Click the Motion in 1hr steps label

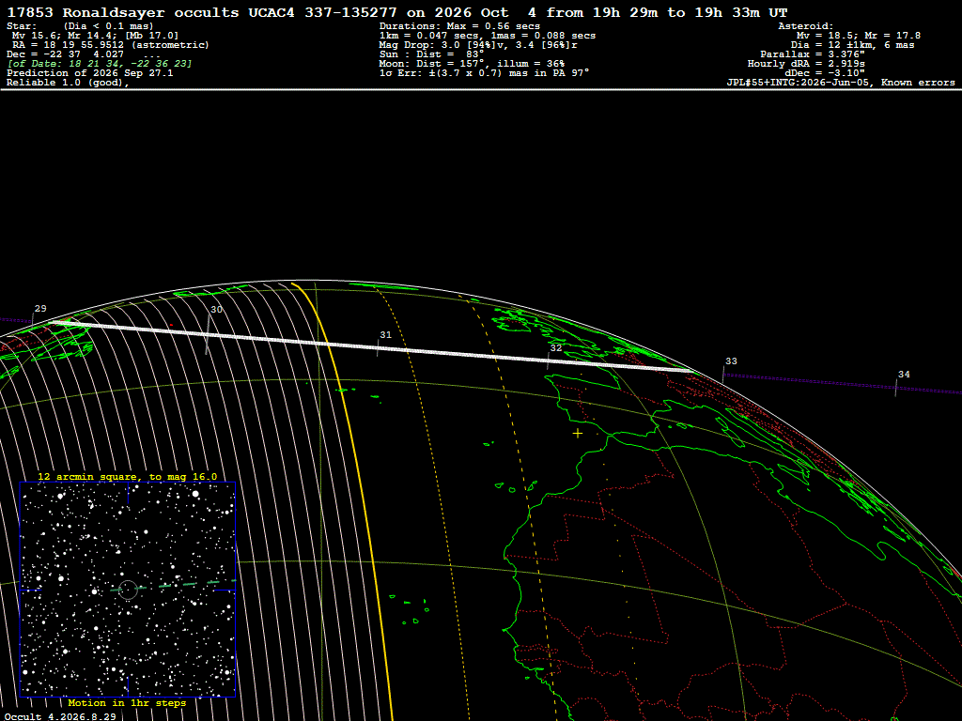click(127, 702)
